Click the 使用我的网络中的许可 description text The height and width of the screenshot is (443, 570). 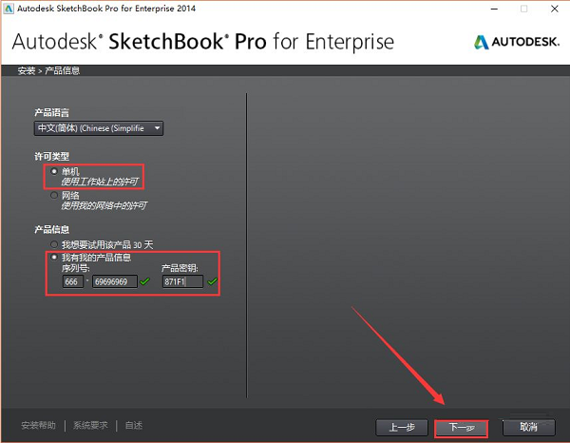click(x=104, y=206)
